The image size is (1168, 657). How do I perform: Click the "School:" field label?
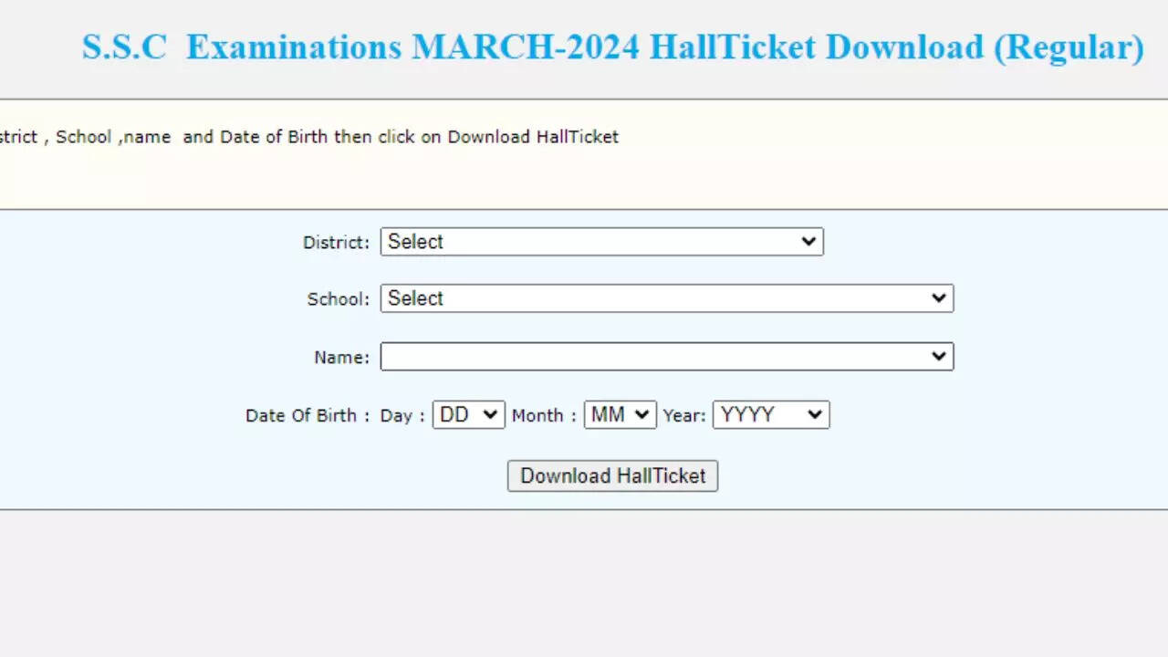[338, 299]
